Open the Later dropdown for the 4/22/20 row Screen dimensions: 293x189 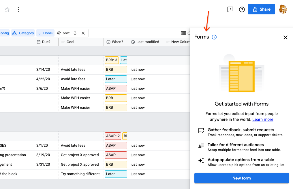click(x=116, y=79)
